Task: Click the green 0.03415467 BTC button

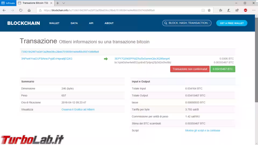Action: [223, 69]
